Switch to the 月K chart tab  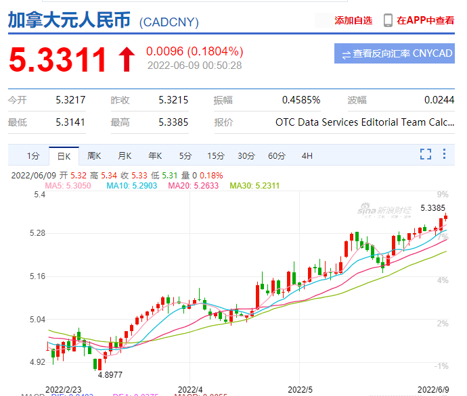click(125, 156)
